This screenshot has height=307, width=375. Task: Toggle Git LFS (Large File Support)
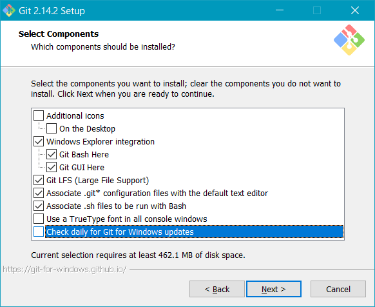(39, 180)
